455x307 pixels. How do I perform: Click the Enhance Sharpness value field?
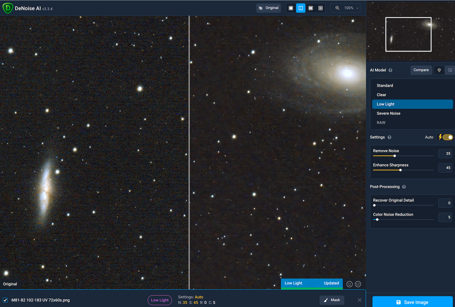(445, 168)
